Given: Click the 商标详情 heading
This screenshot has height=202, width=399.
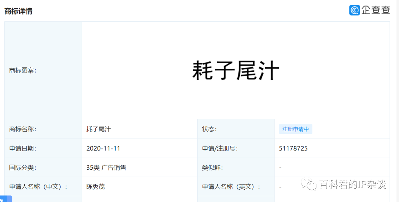Looking at the screenshot, I should coord(18,11).
